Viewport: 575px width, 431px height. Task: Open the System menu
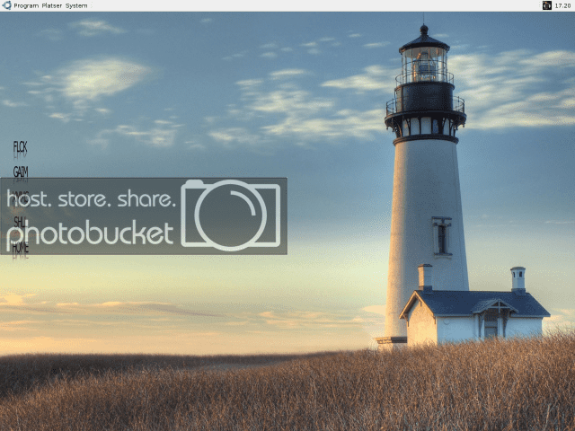76,5
